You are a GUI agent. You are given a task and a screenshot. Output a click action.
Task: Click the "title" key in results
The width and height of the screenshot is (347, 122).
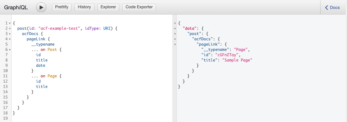point(209,60)
